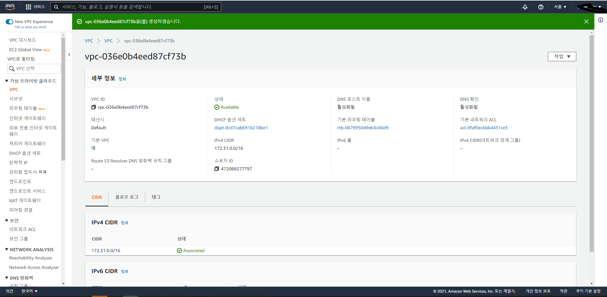Open Reachability Analyzer in sidebar
The width and height of the screenshot is (607, 297).
(31, 258)
